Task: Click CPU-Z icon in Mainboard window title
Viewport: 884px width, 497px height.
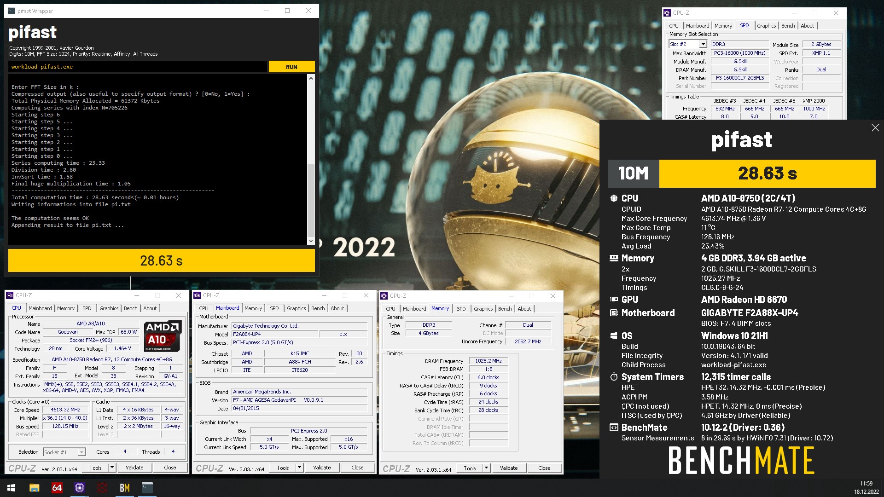Action: point(197,295)
